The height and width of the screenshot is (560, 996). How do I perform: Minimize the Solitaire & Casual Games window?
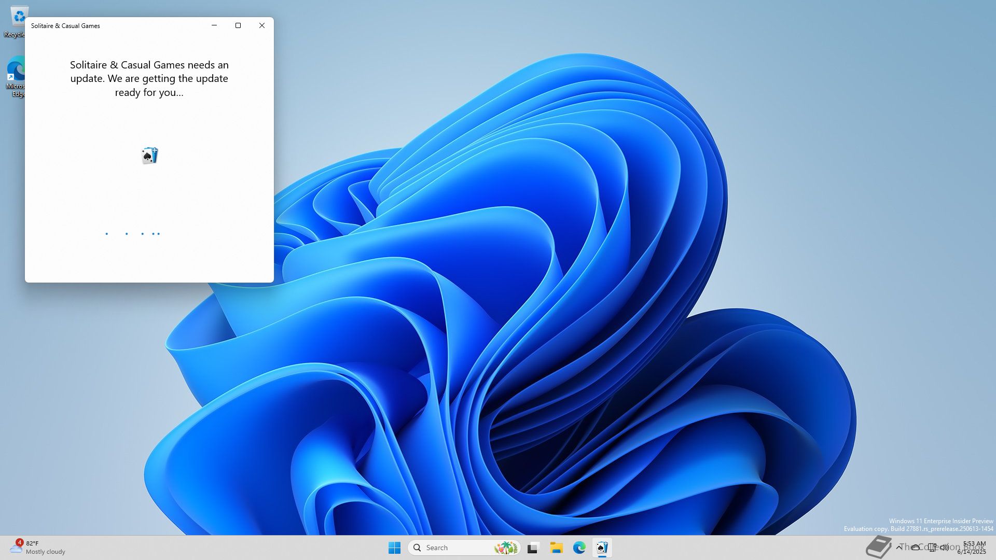click(214, 25)
